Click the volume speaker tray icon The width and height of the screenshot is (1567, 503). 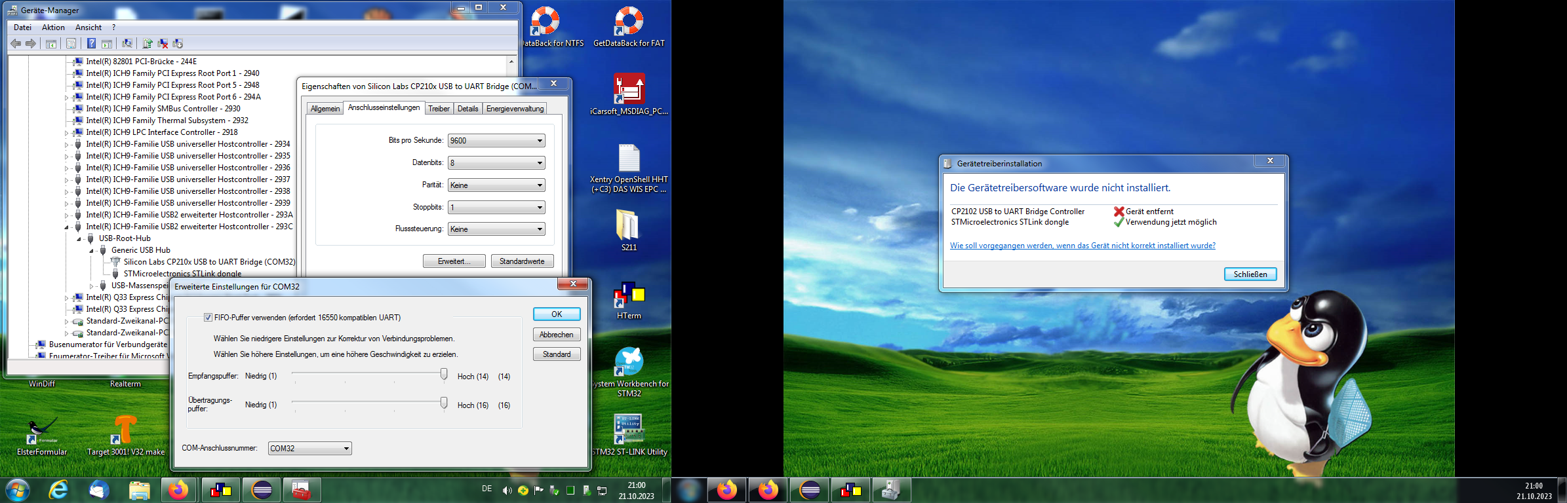point(507,491)
